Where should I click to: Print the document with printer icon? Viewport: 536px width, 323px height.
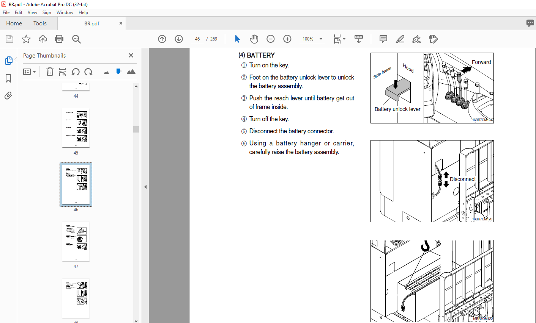coord(59,39)
